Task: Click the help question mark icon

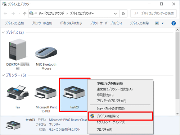Action: click(x=174, y=23)
